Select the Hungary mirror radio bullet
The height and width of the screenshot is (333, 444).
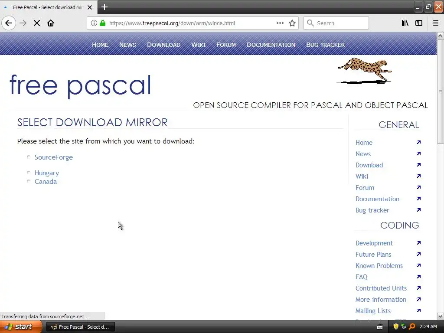[x=29, y=173]
